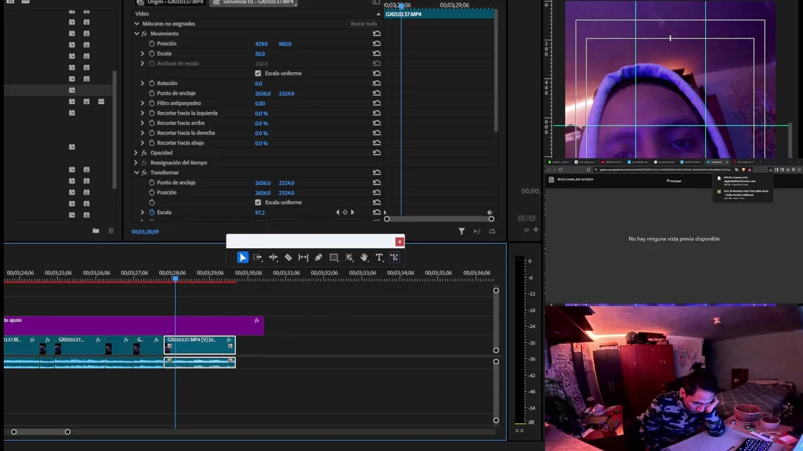Toggle animation stopwatch for Movimiento Escala
This screenshot has width=803, height=451.
coord(152,54)
